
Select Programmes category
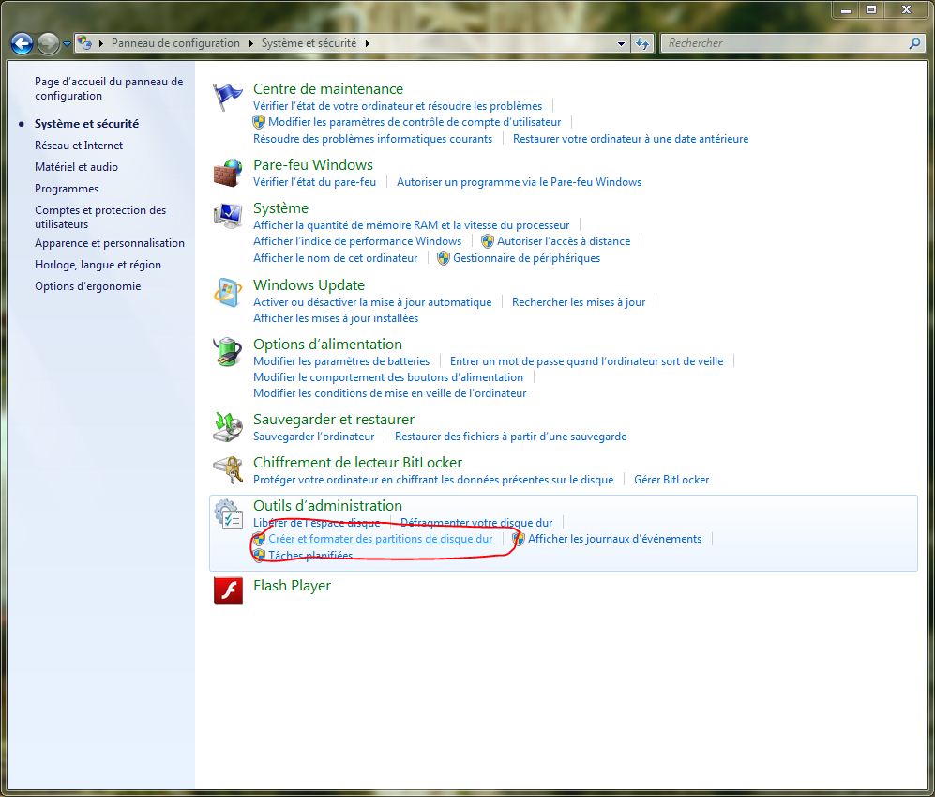click(x=67, y=188)
